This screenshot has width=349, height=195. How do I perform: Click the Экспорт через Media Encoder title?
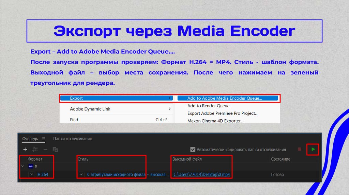(174, 31)
